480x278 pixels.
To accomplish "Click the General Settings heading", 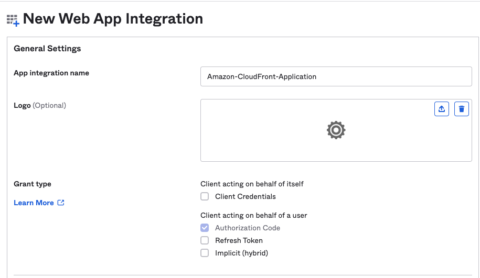I will pos(47,49).
